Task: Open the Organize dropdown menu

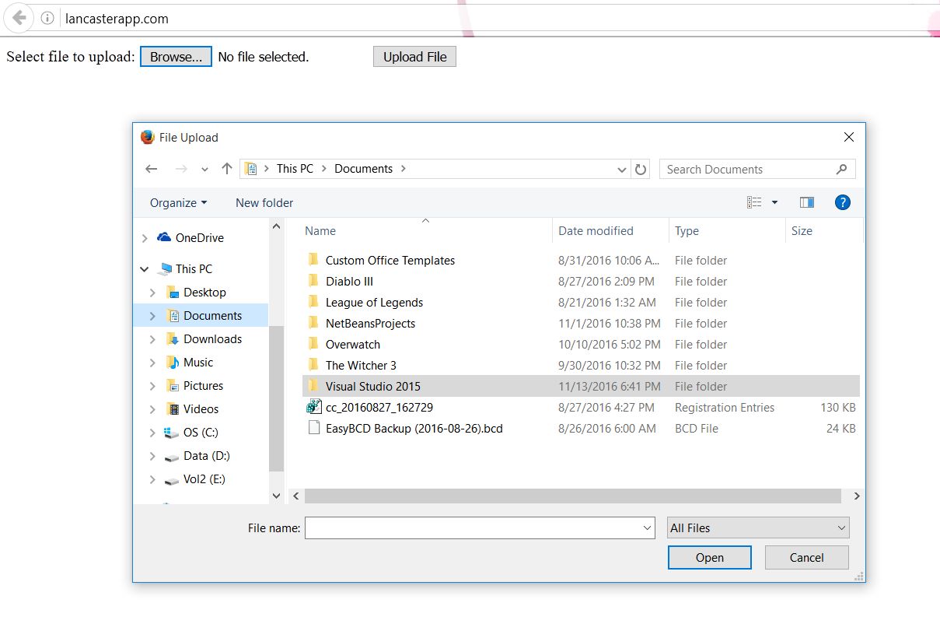Action: click(x=178, y=202)
